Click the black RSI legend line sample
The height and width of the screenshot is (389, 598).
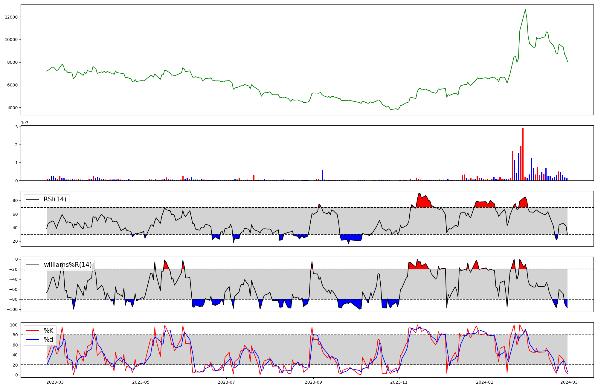33,199
